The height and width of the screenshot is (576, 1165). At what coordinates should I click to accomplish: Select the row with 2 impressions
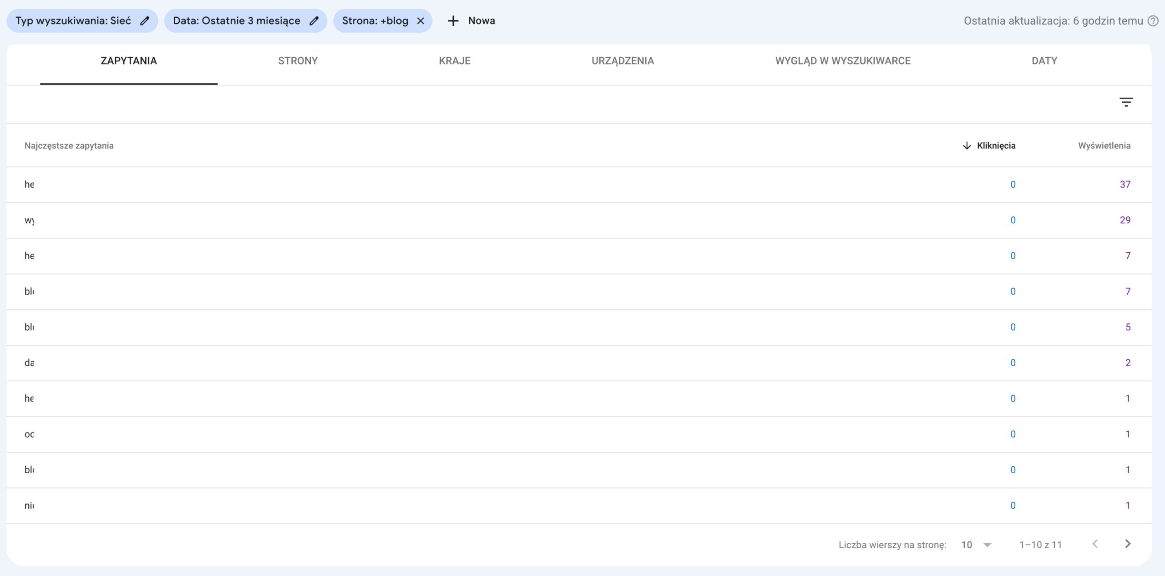pos(579,363)
